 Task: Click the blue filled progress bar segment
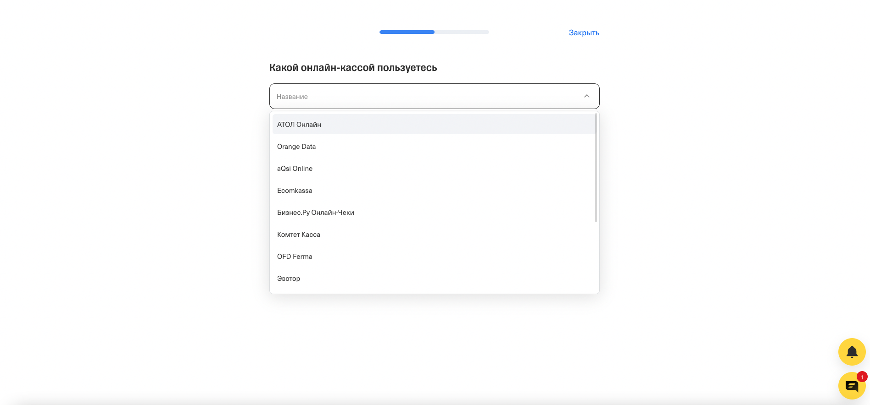click(x=407, y=32)
